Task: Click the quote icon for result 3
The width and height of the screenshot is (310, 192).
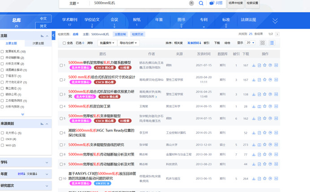Action: point(270,94)
